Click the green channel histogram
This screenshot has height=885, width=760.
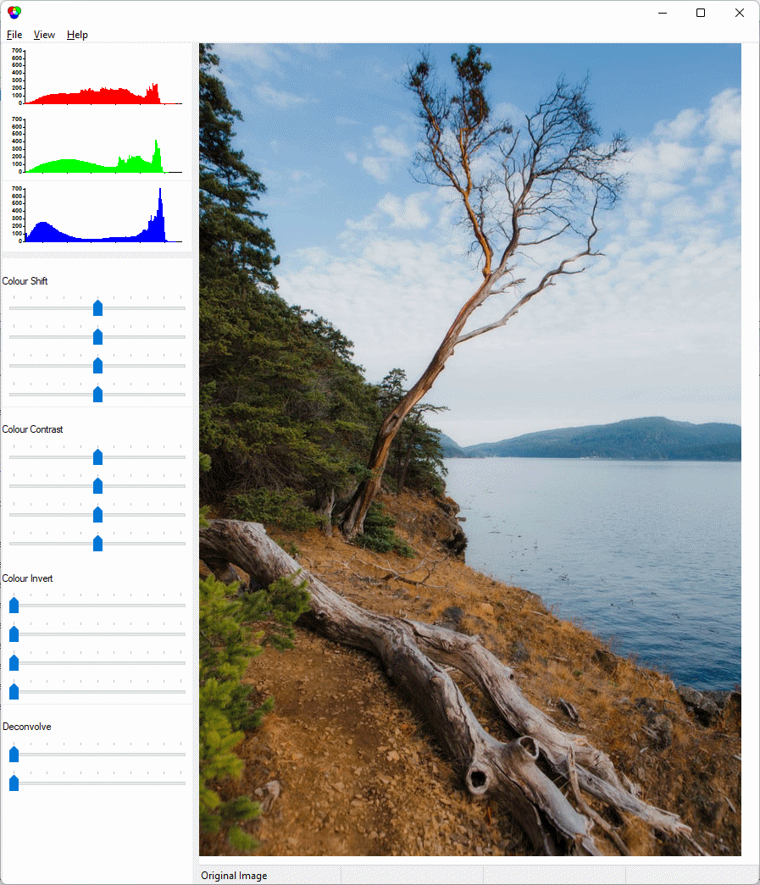point(97,147)
